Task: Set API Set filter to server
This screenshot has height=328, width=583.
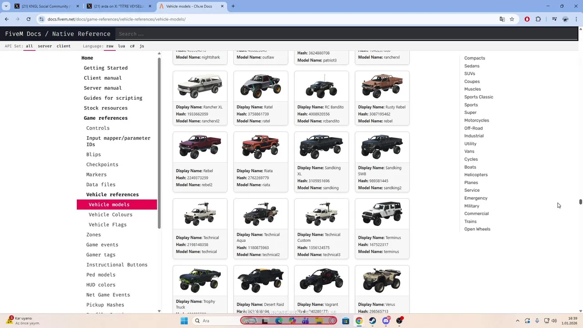Action: pyautogui.click(x=45, y=46)
